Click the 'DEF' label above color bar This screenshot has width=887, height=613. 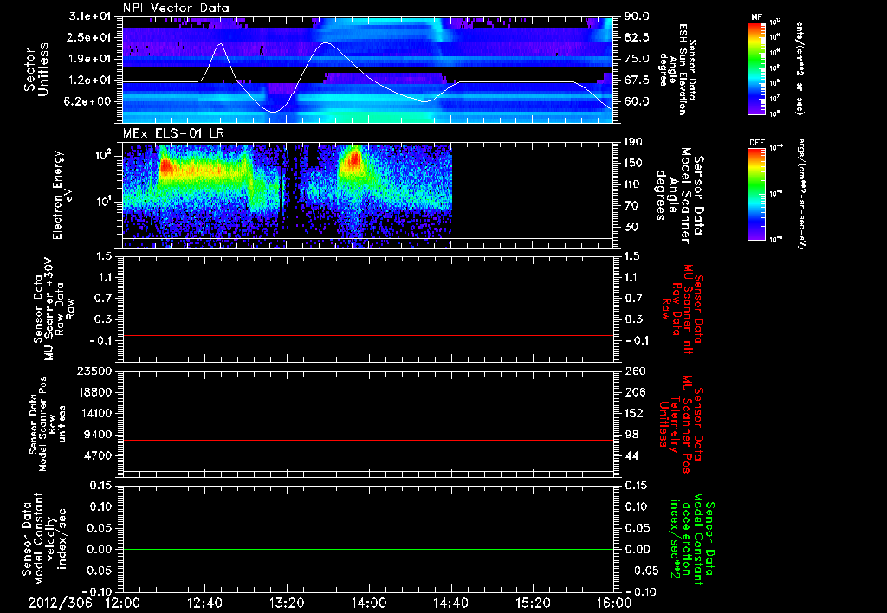[757, 143]
